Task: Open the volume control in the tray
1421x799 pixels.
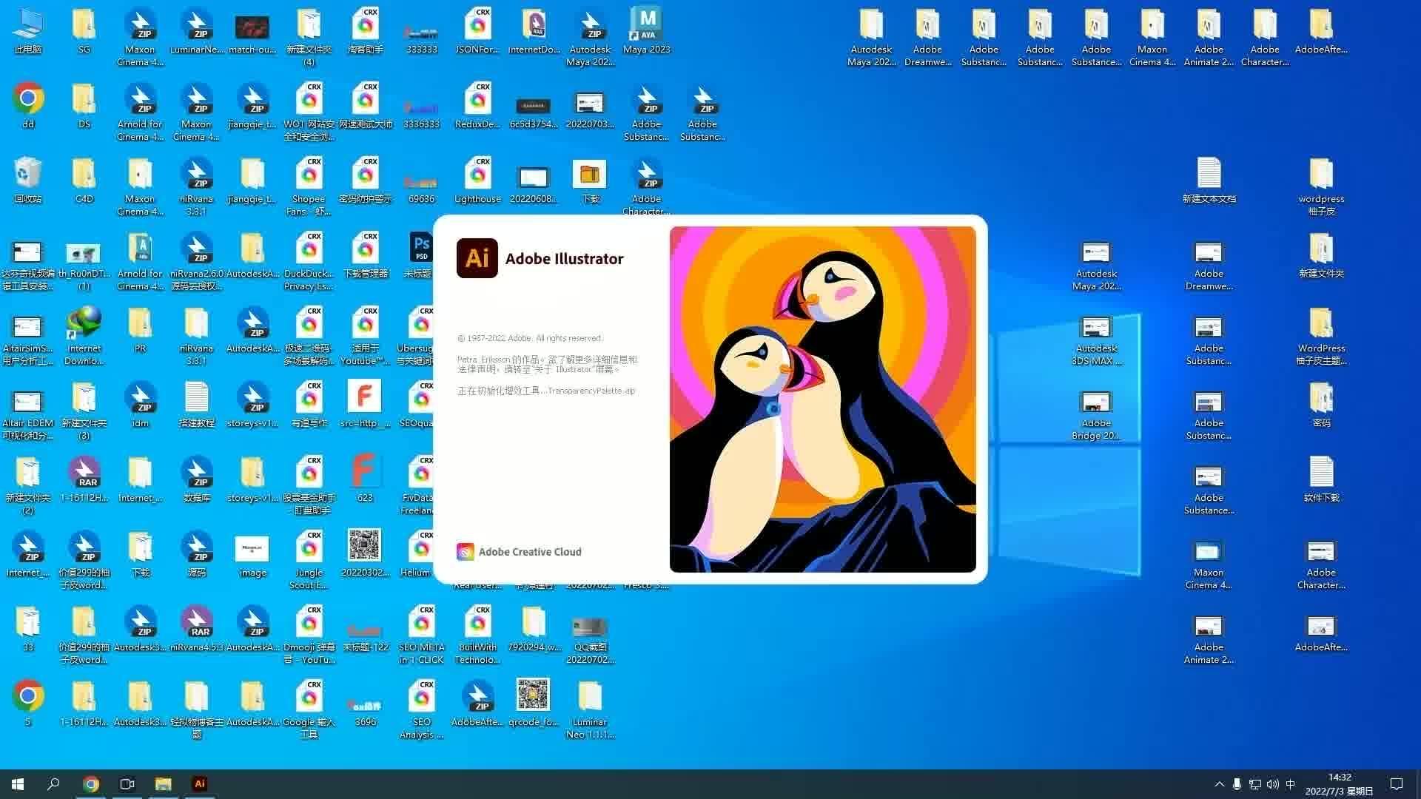Action: (x=1272, y=784)
